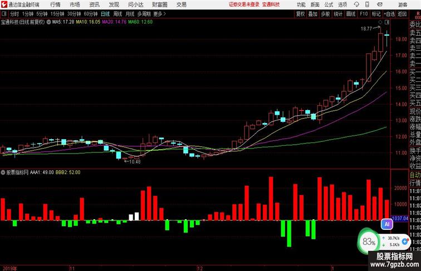Select the 月线 monthly chart tab

tap(130, 14)
